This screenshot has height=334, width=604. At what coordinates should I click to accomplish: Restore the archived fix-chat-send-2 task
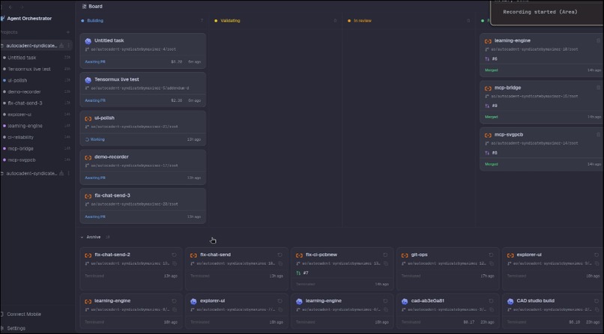174,255
